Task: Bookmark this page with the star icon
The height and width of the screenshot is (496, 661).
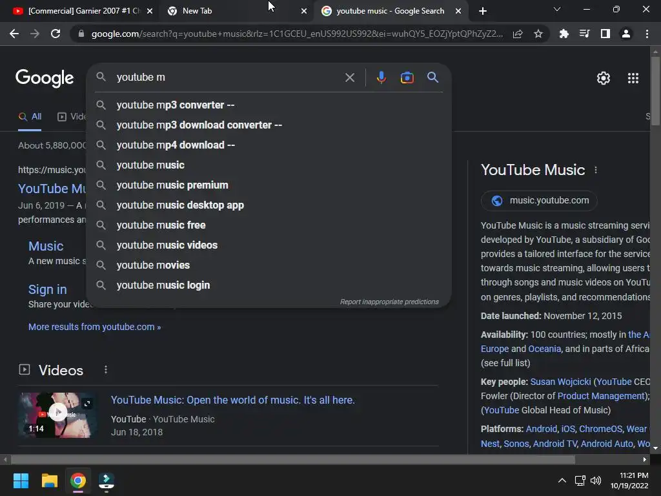Action: [538, 34]
